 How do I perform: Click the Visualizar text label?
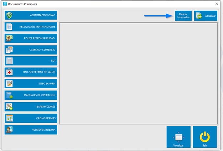[178, 146]
